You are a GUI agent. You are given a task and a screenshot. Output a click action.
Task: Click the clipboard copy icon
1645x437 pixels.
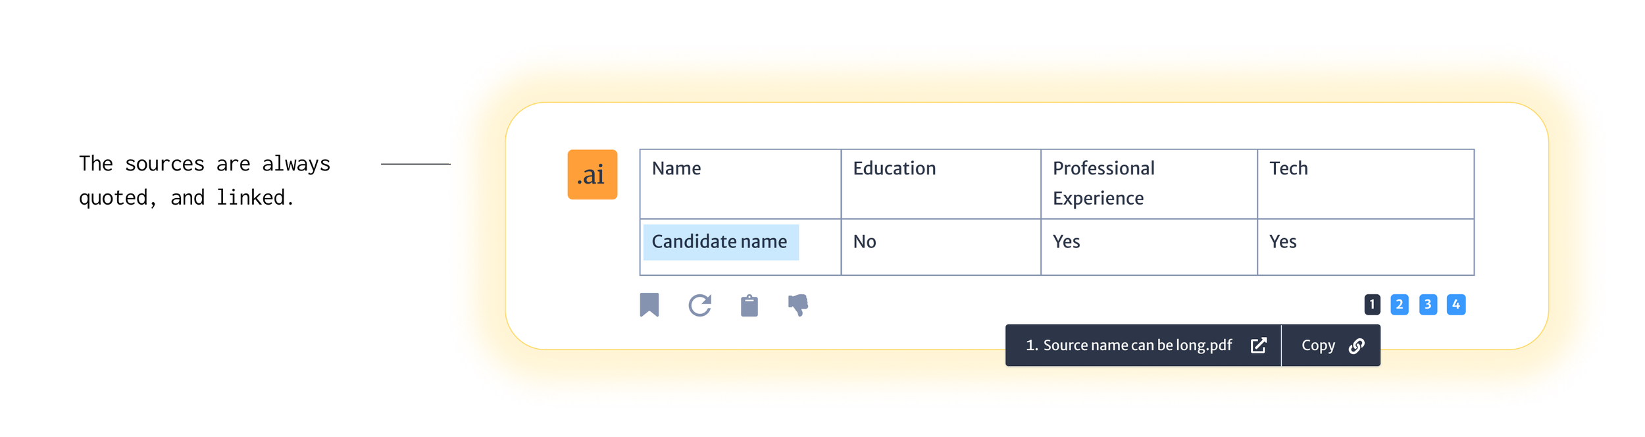[749, 306]
